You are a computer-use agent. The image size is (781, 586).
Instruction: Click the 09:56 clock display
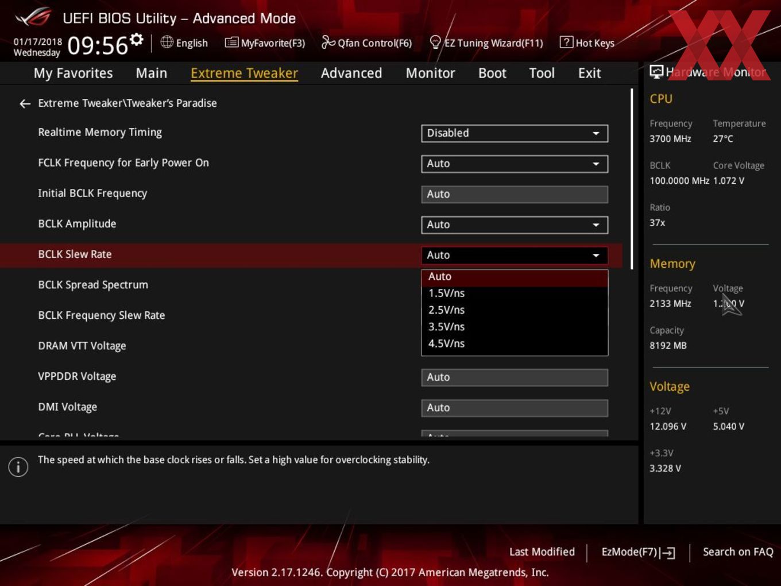pos(98,45)
